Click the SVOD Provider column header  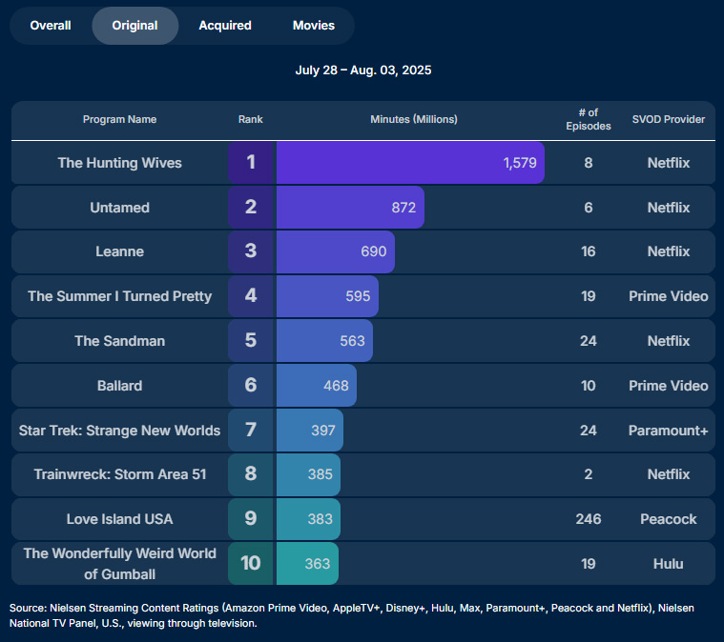pyautogui.click(x=668, y=119)
